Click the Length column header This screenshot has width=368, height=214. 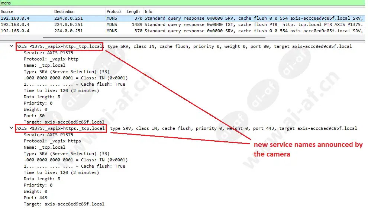tap(133, 11)
